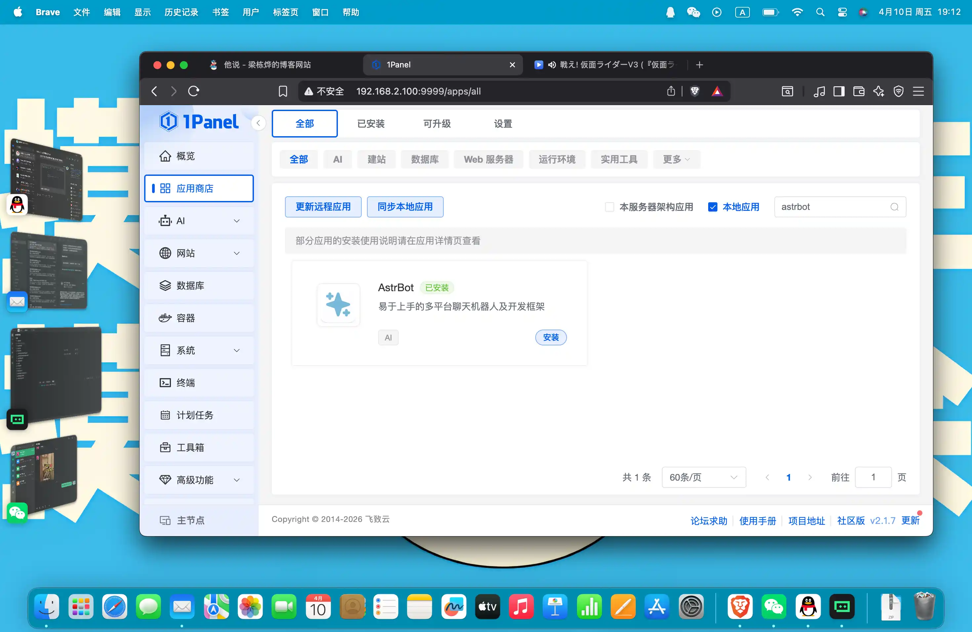Switch to the 已安装 tab
The image size is (972, 632).
(x=370, y=124)
